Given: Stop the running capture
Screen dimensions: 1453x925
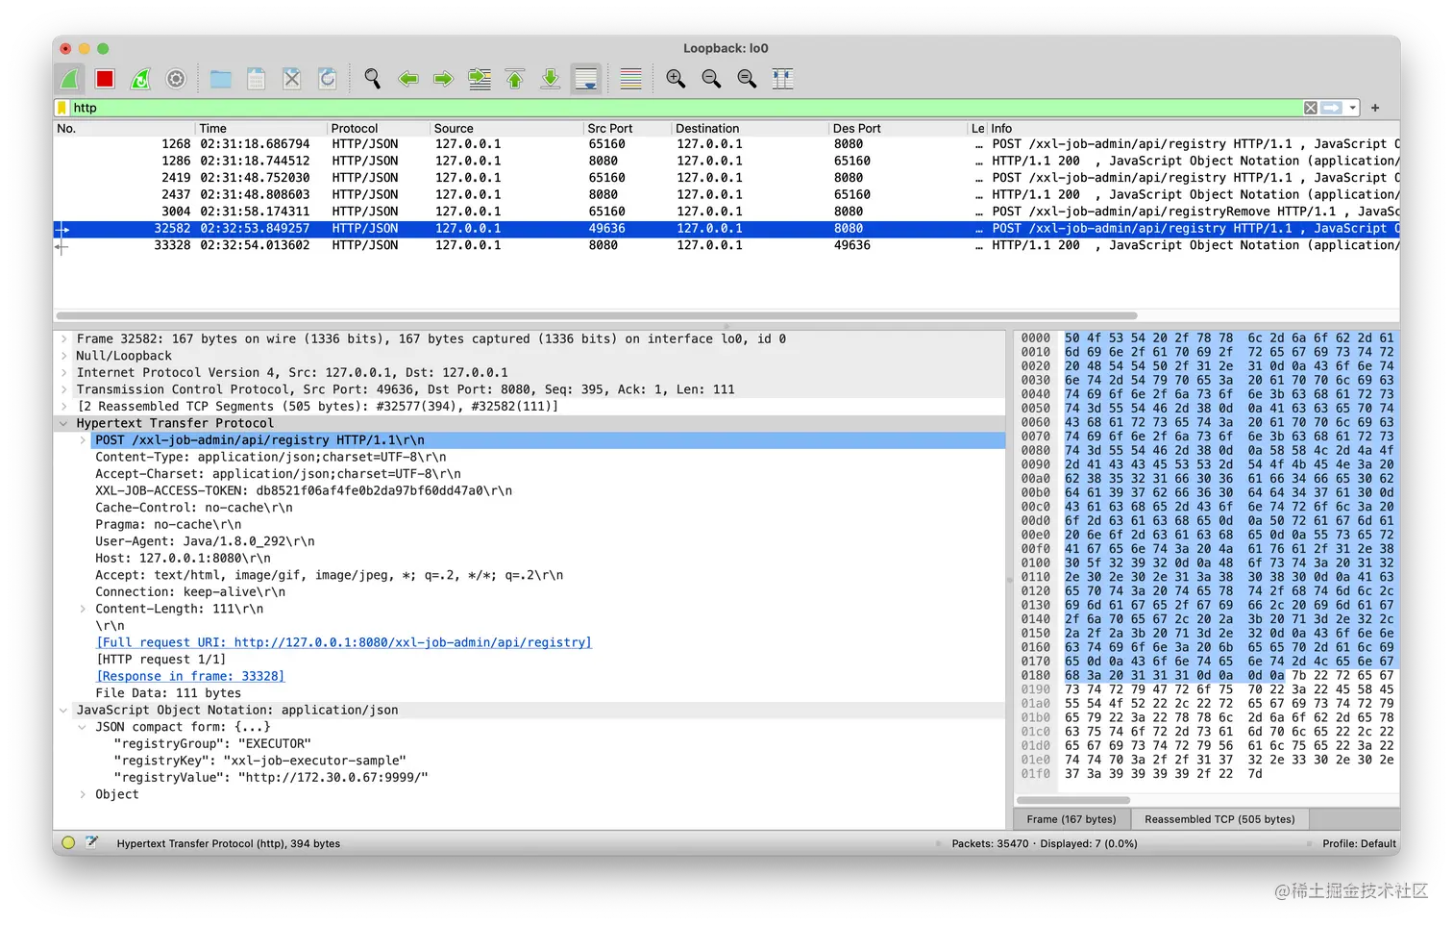Looking at the screenshot, I should tap(105, 79).
